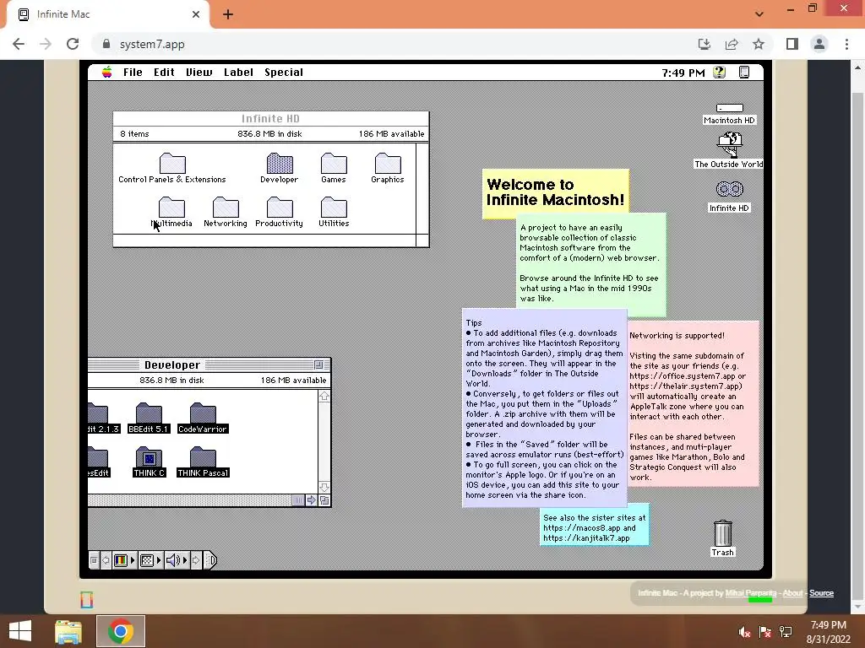865x648 pixels.
Task: Open the Windows Start menu
Action: tap(20, 631)
